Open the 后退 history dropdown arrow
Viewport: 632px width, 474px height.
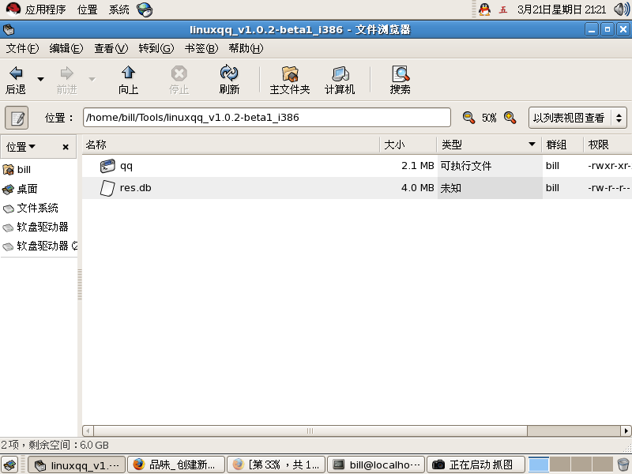pos(41,79)
